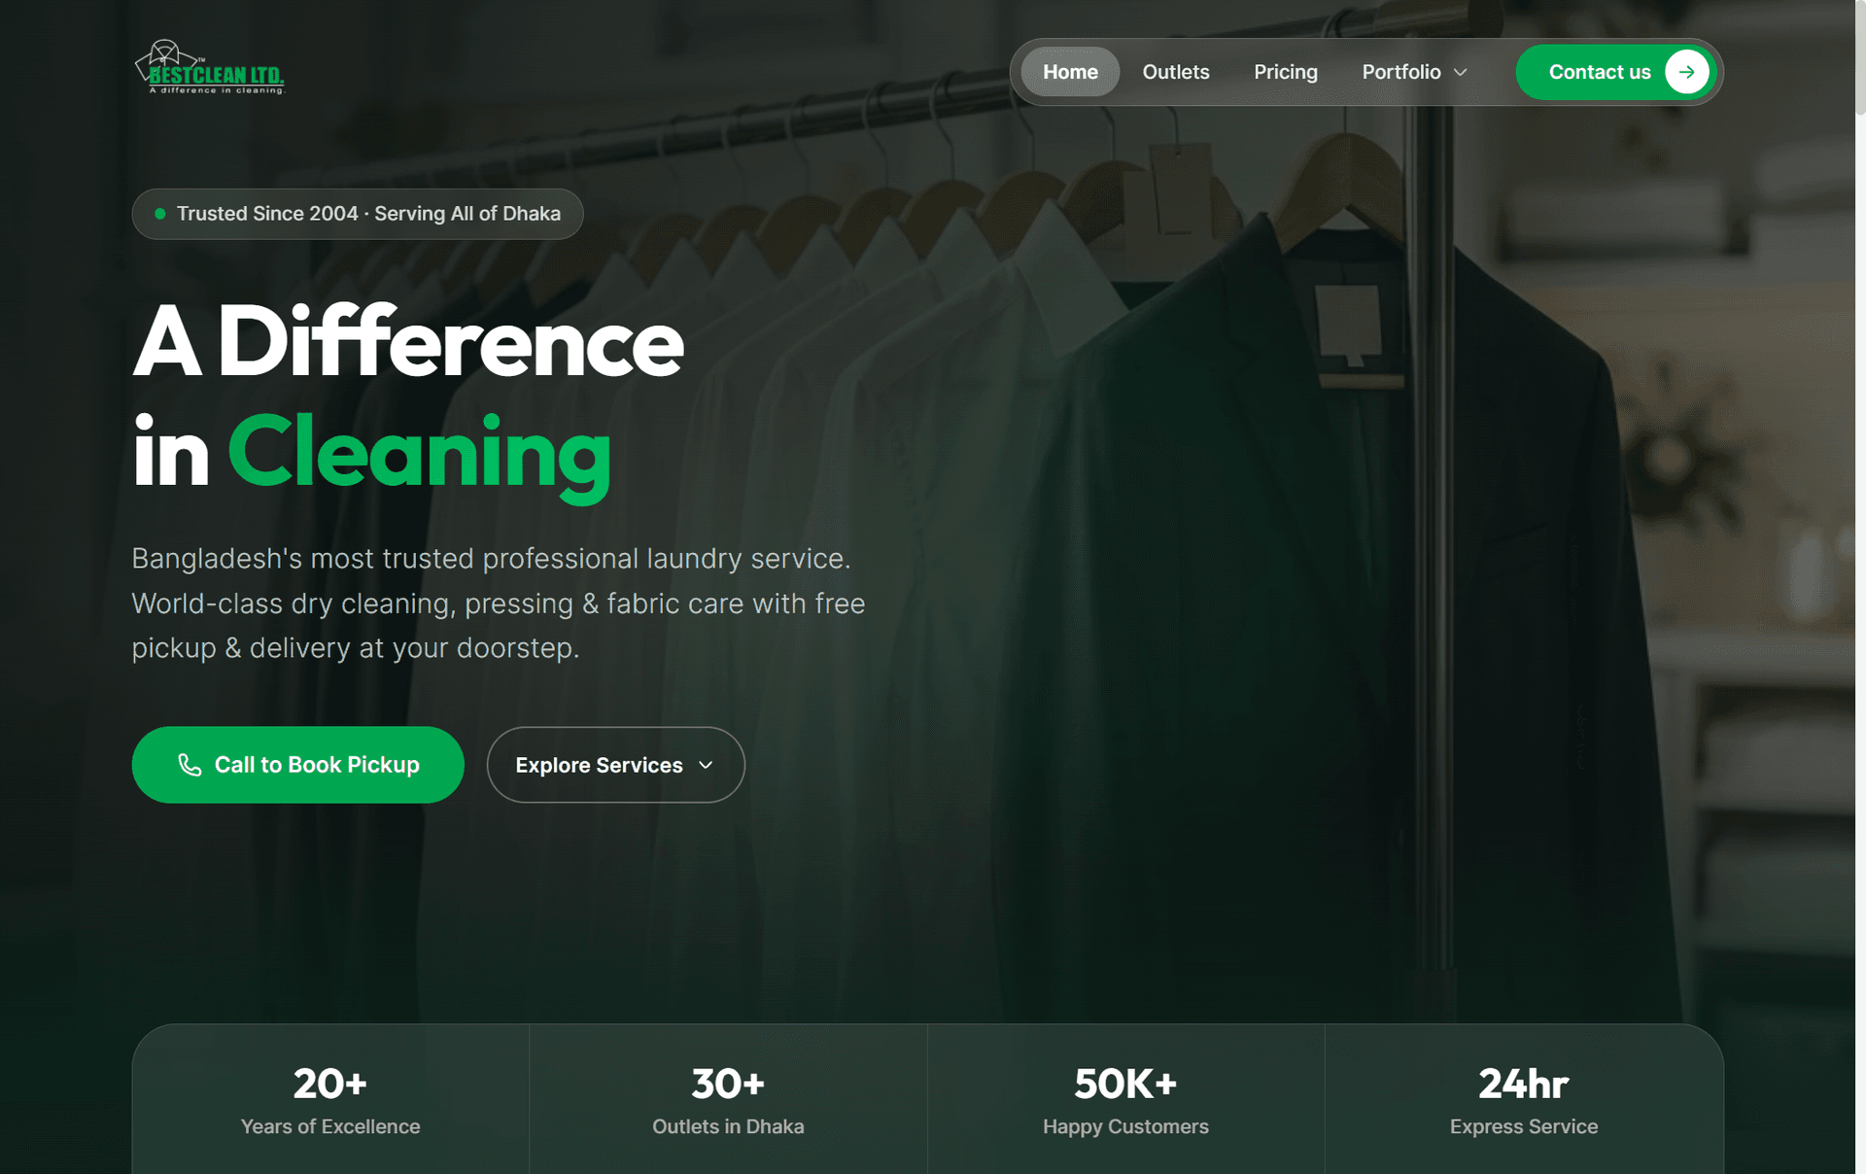Click the Explore Services button
This screenshot has width=1866, height=1174.
(615, 765)
